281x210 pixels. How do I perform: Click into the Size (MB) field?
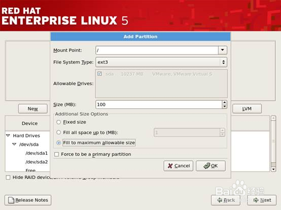point(159,104)
